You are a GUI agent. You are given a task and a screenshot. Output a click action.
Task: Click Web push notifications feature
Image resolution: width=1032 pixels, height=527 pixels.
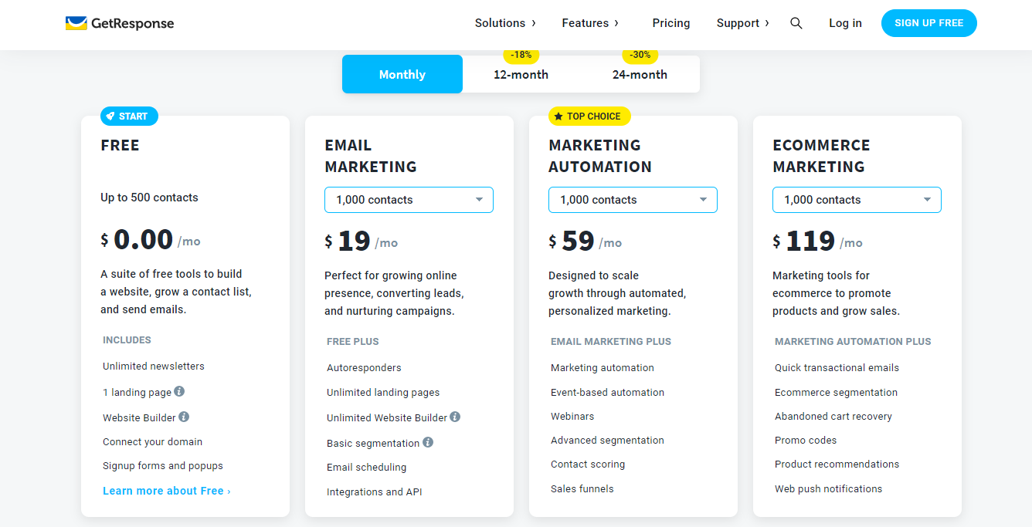(x=828, y=489)
